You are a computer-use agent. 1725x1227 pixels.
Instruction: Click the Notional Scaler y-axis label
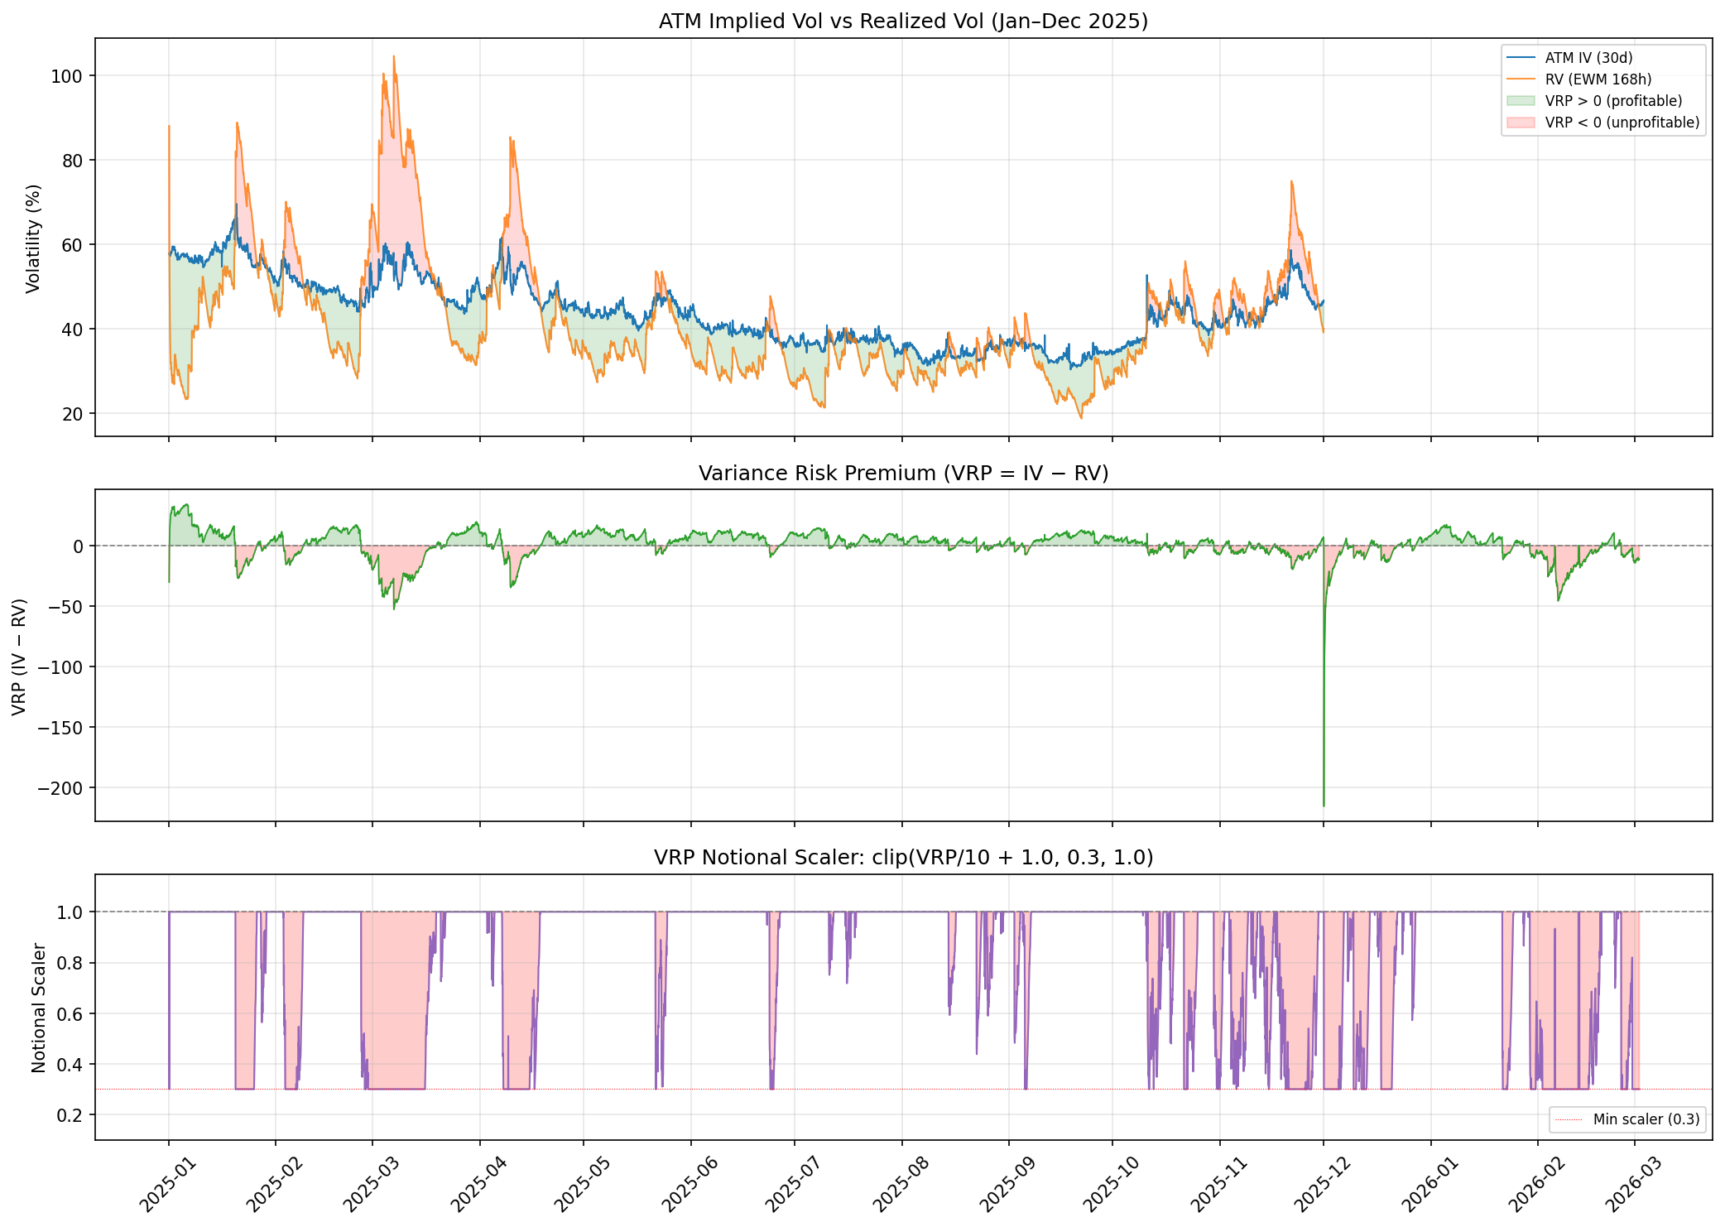point(39,1008)
